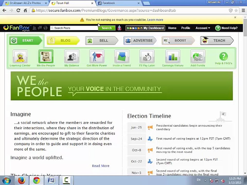Open the Learning Center icon
The image size is (247, 185).
point(20,56)
